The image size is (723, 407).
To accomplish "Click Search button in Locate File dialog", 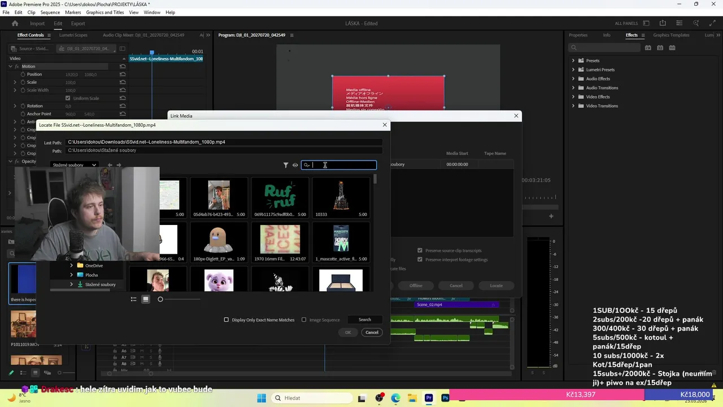I will (365, 320).
